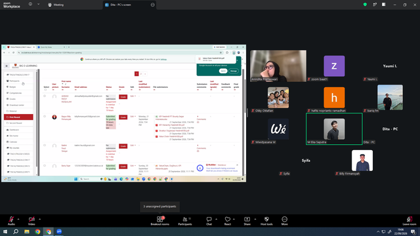Click the minus circle on Dita screen tab
The width and height of the screenshot is (420, 236).
(153, 5)
